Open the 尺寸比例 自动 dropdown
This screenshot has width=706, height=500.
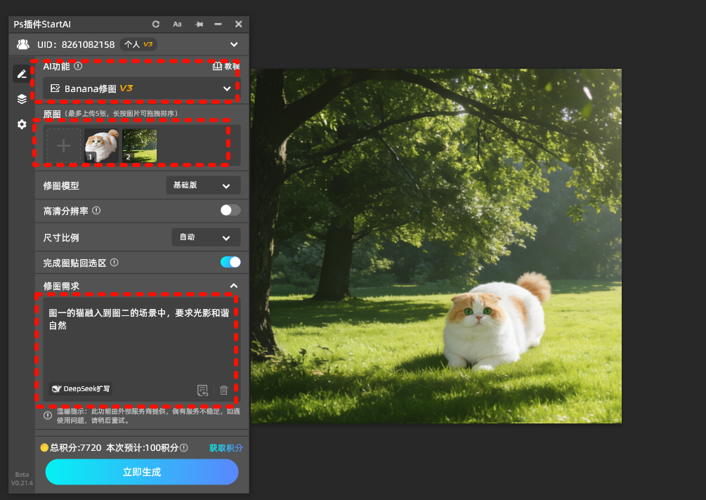pos(206,237)
